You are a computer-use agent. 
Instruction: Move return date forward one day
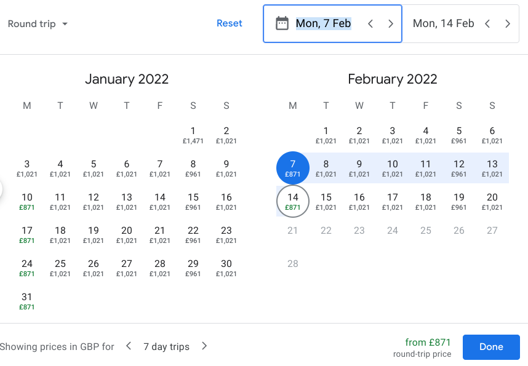(508, 24)
